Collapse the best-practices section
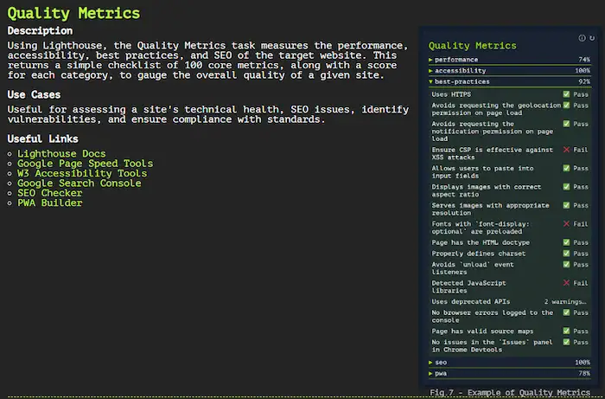The height and width of the screenshot is (399, 605). coord(462,81)
